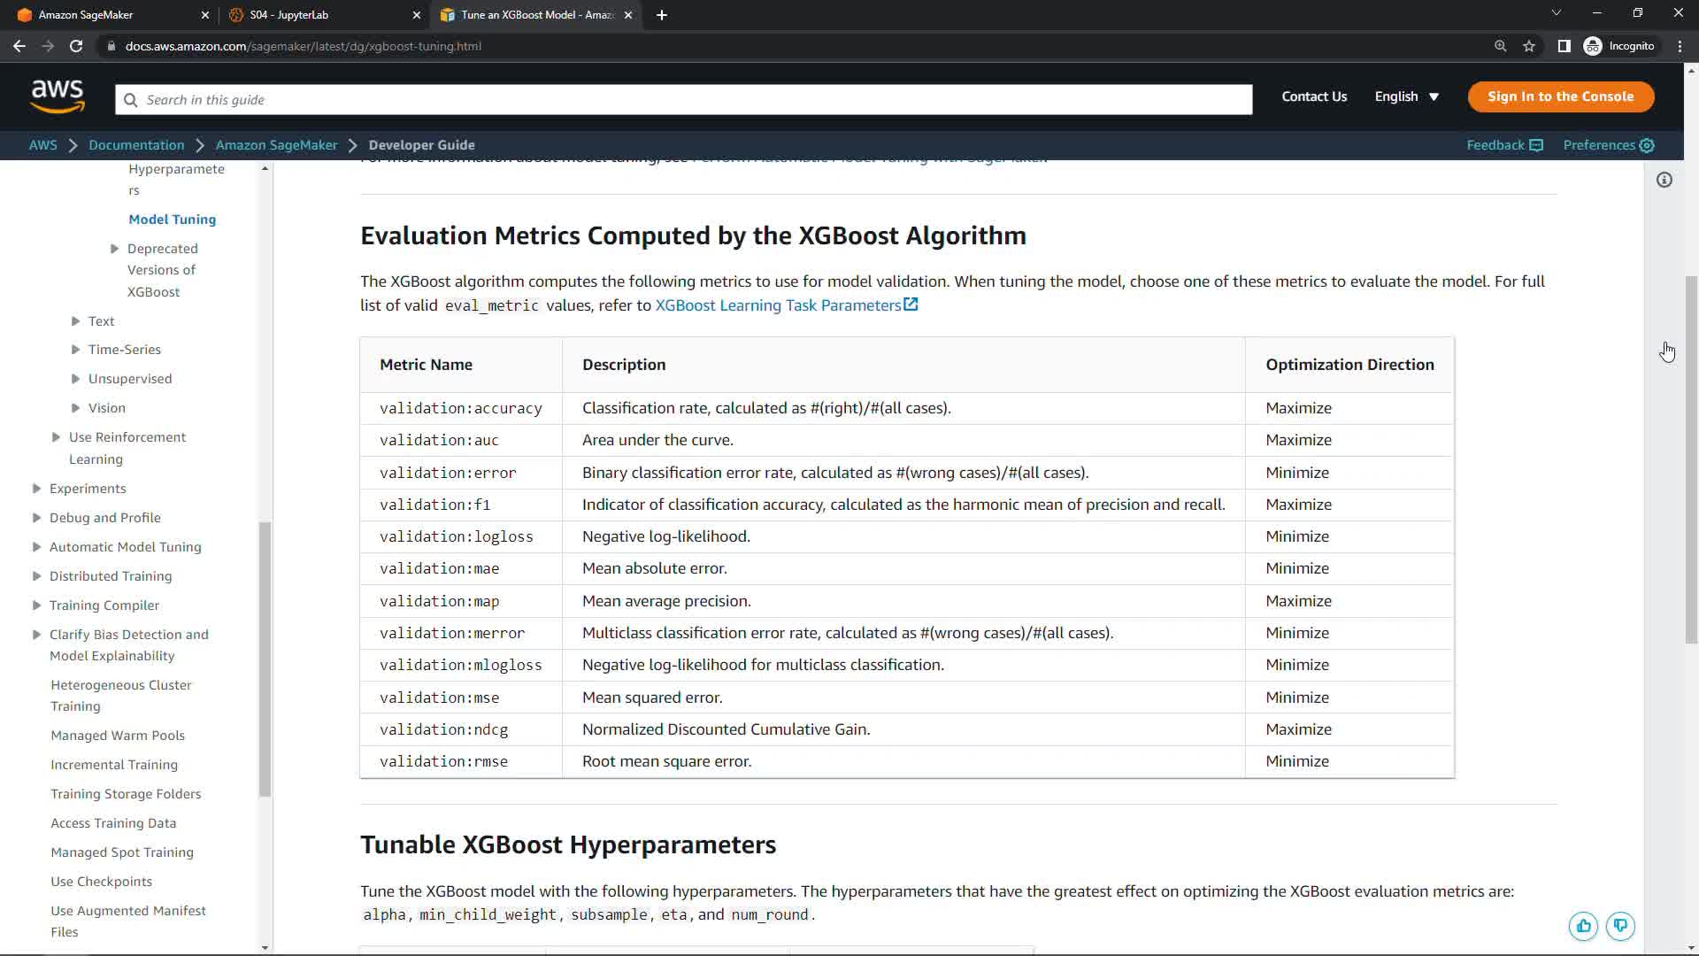The image size is (1699, 956).
Task: Toggle the browser side panel icon
Action: [1564, 46]
